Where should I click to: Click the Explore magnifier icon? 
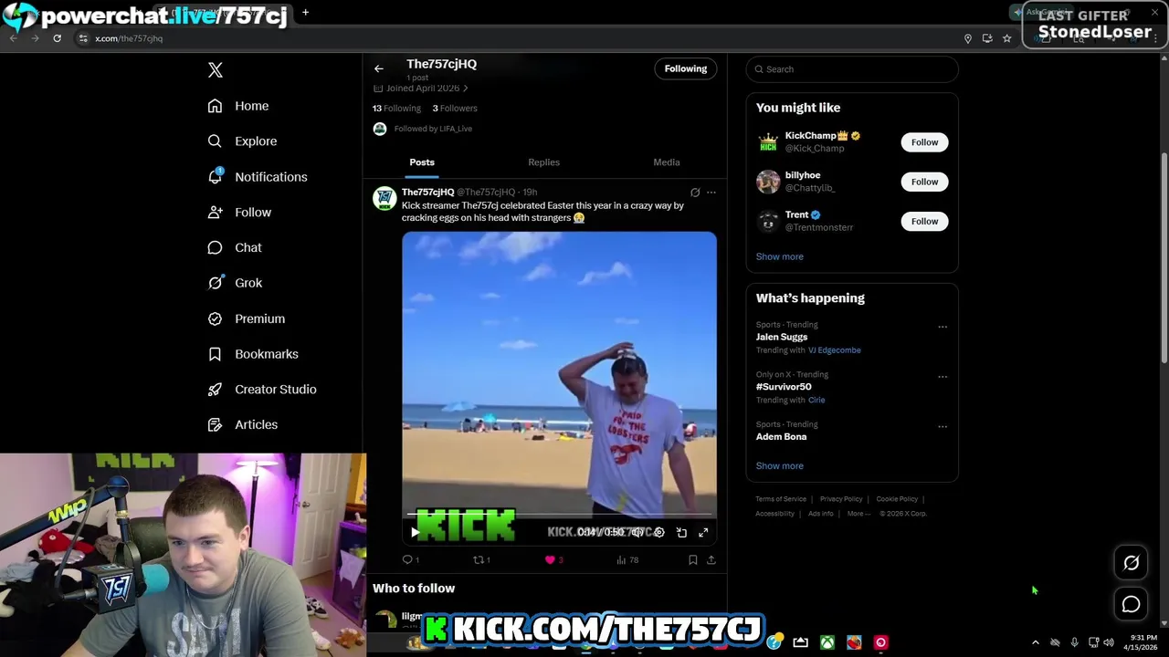point(215,141)
